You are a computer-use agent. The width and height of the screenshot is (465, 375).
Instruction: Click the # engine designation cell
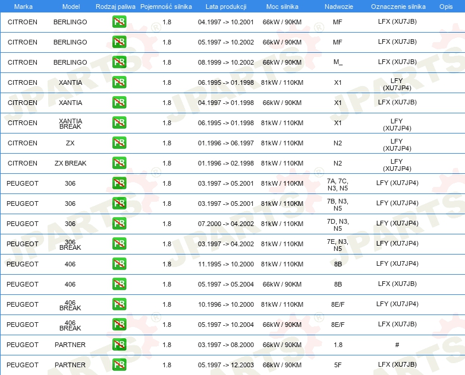pyautogui.click(x=397, y=345)
